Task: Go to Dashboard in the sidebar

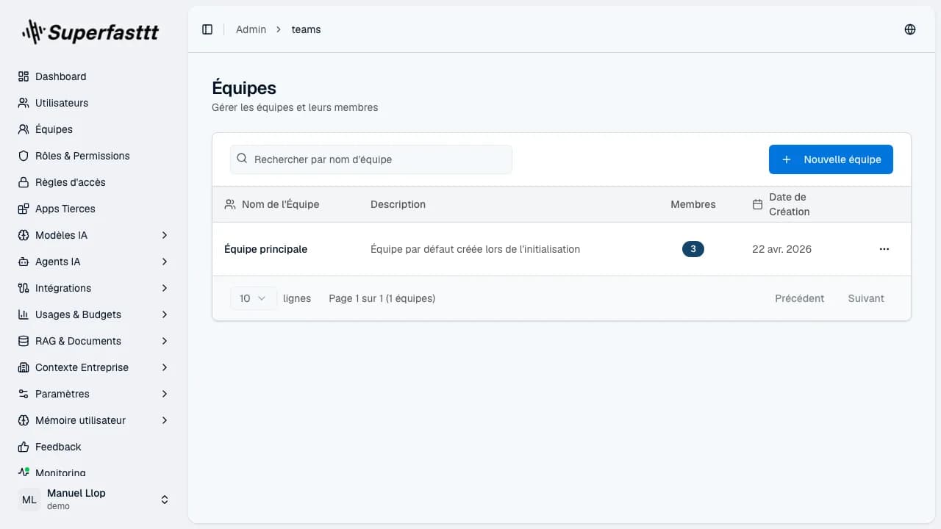Action: 94,76
